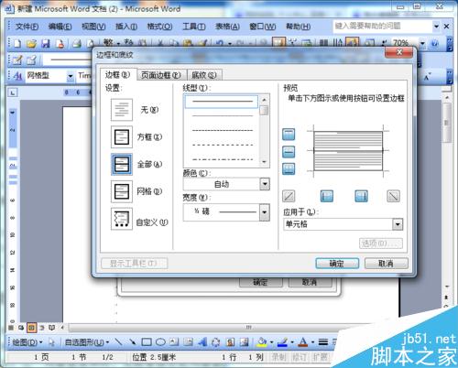The width and height of the screenshot is (458, 368).
Task: Click the Line Style icon in drawing toolbar
Action: 323,342
